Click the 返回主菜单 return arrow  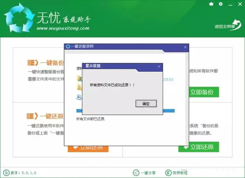coord(228,25)
